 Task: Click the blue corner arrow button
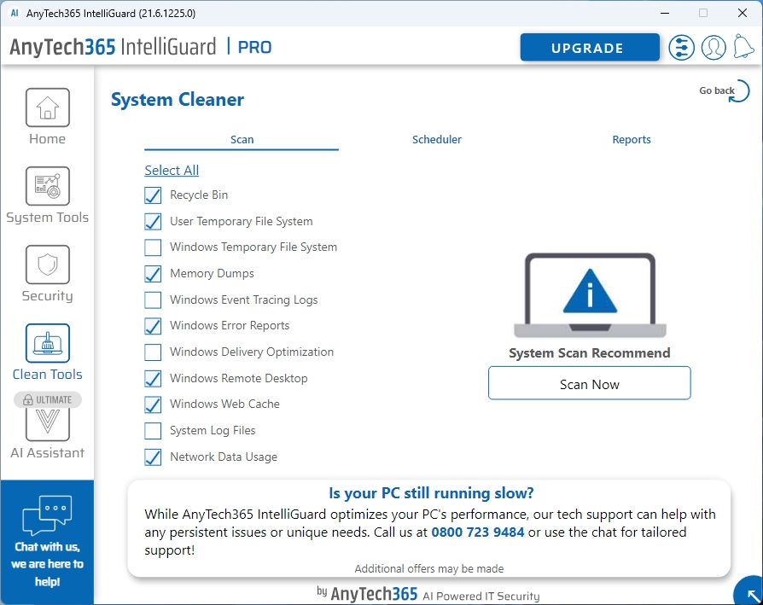coord(749,590)
